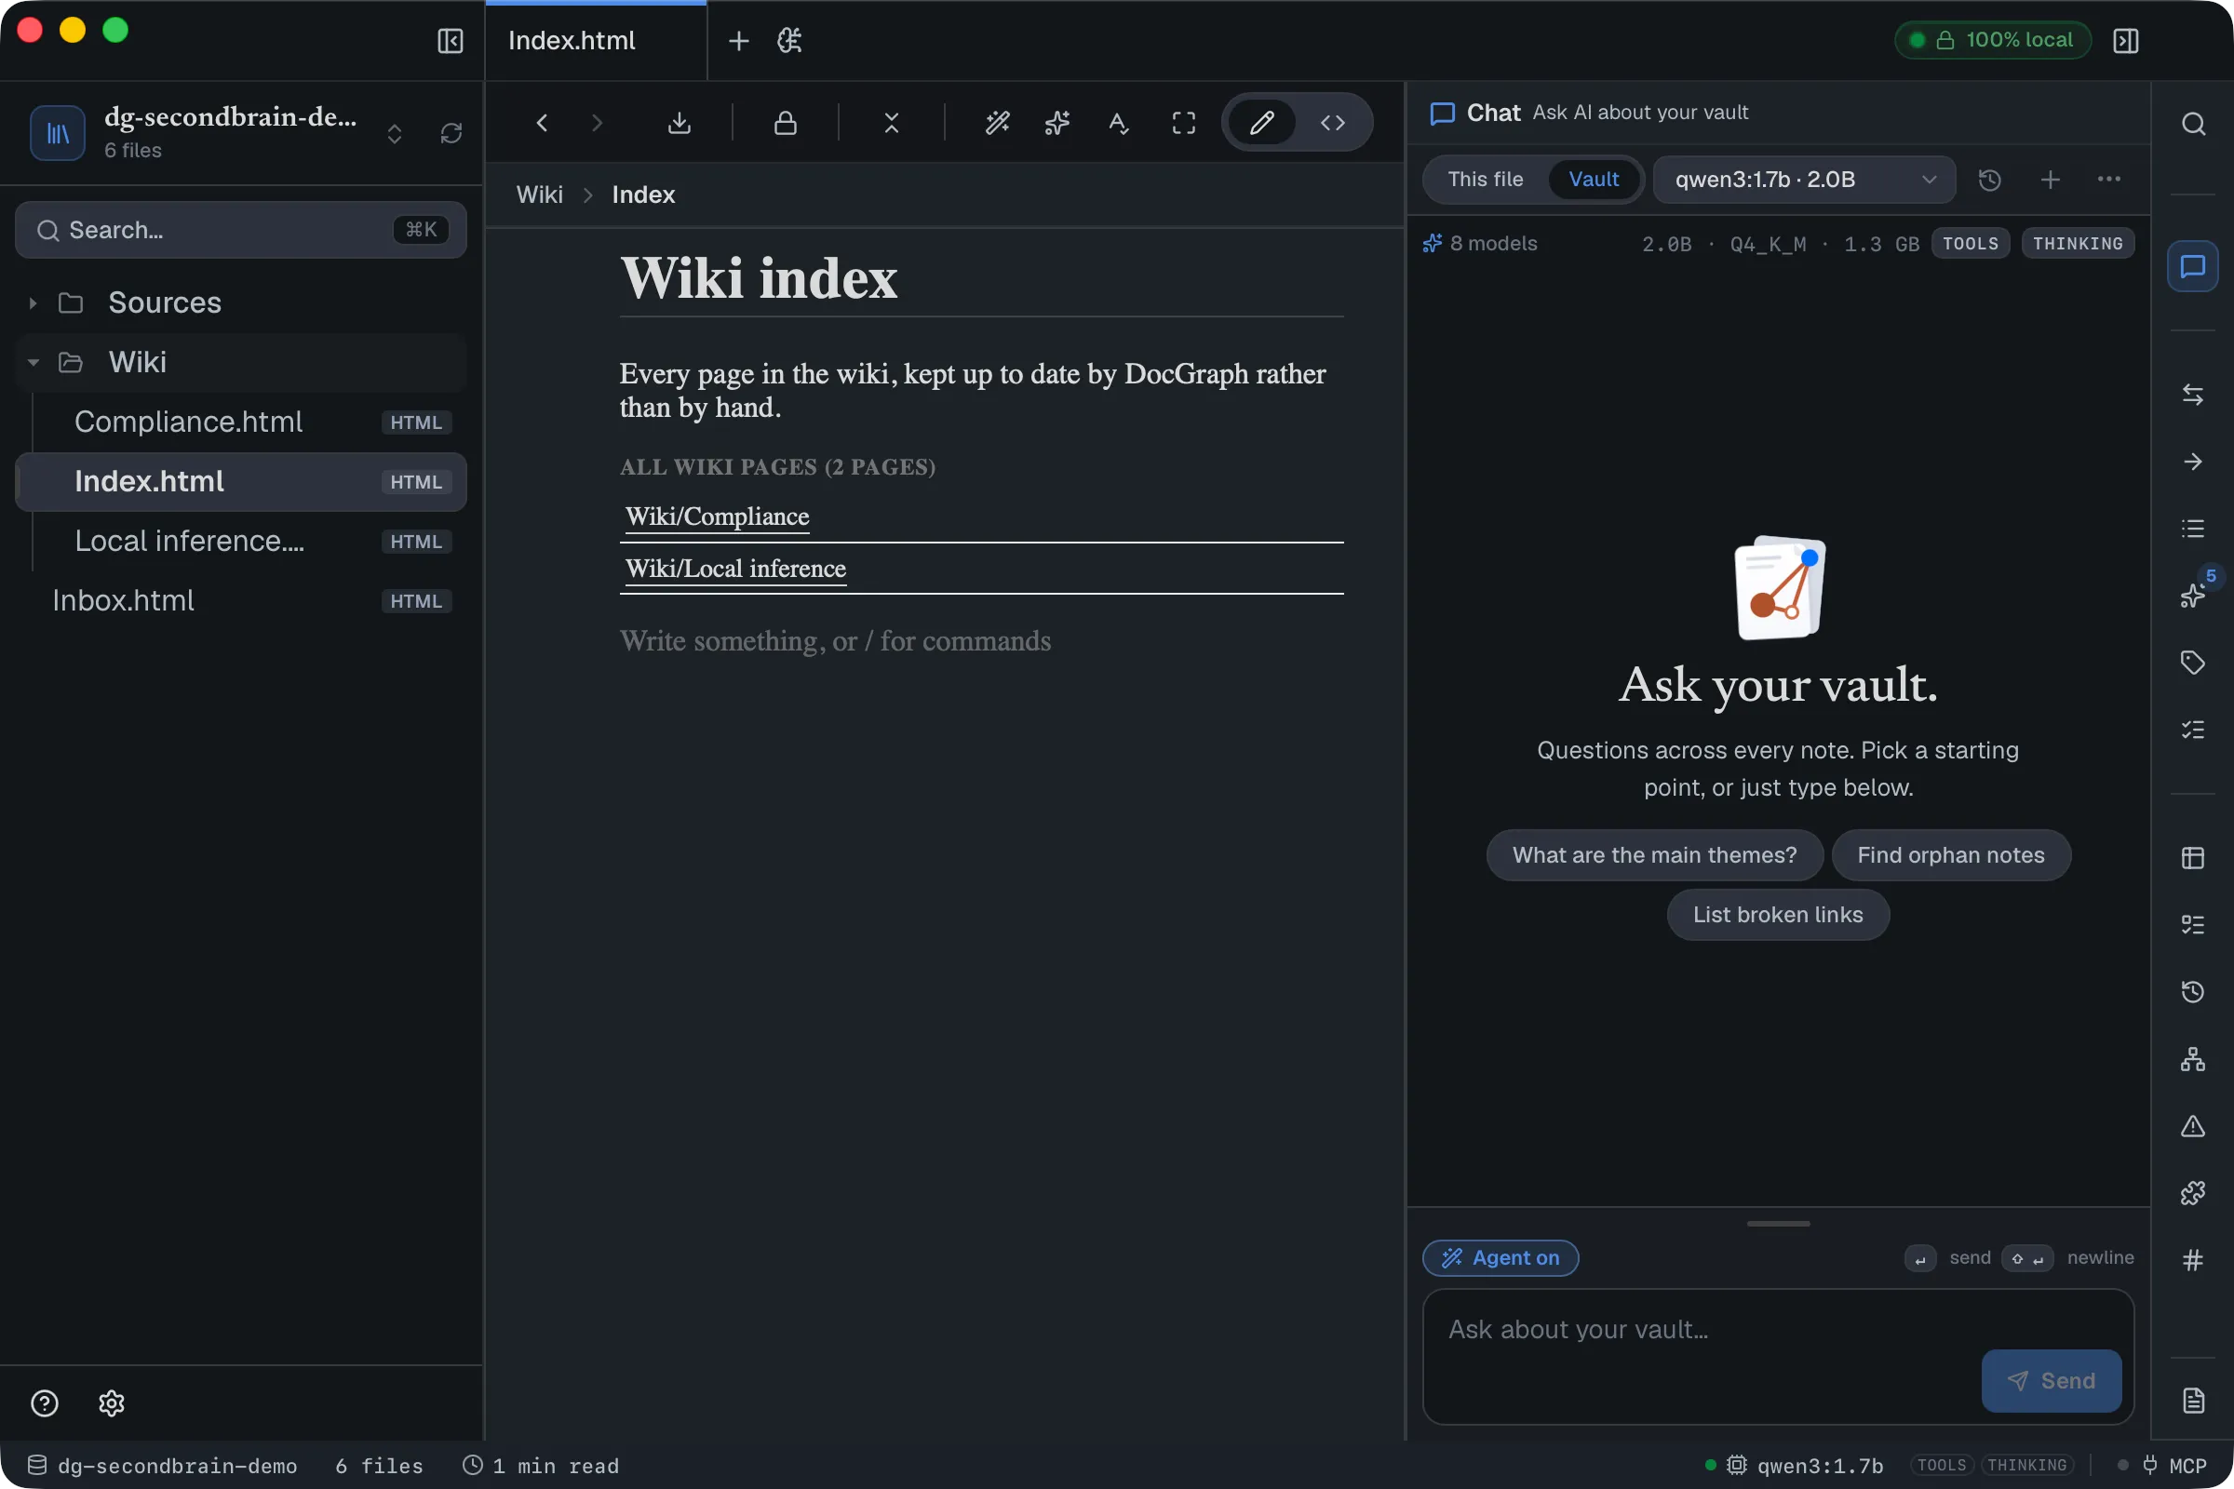The image size is (2234, 1489).
Task: Open Compliance.html in file tree
Action: (x=240, y=422)
